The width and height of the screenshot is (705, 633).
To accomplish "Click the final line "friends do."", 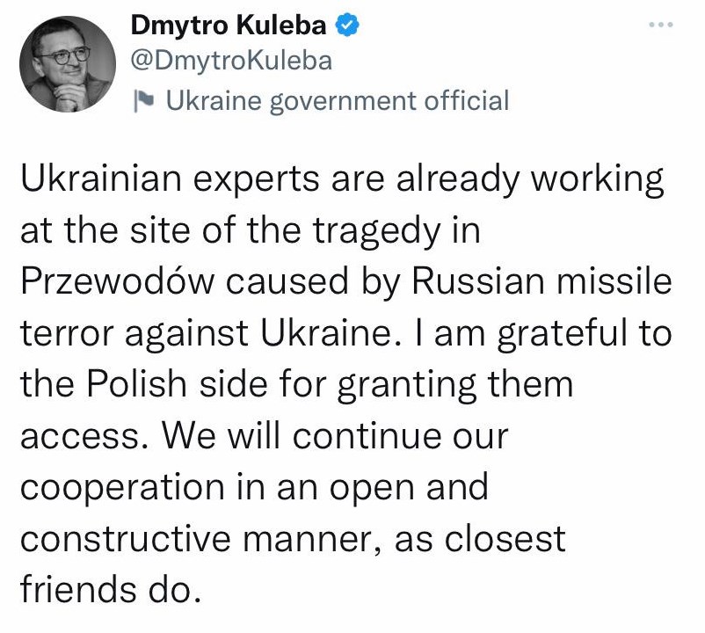I will 105,588.
